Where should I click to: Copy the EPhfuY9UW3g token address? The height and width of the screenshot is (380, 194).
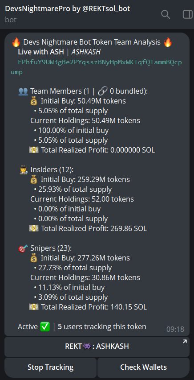[96, 67]
